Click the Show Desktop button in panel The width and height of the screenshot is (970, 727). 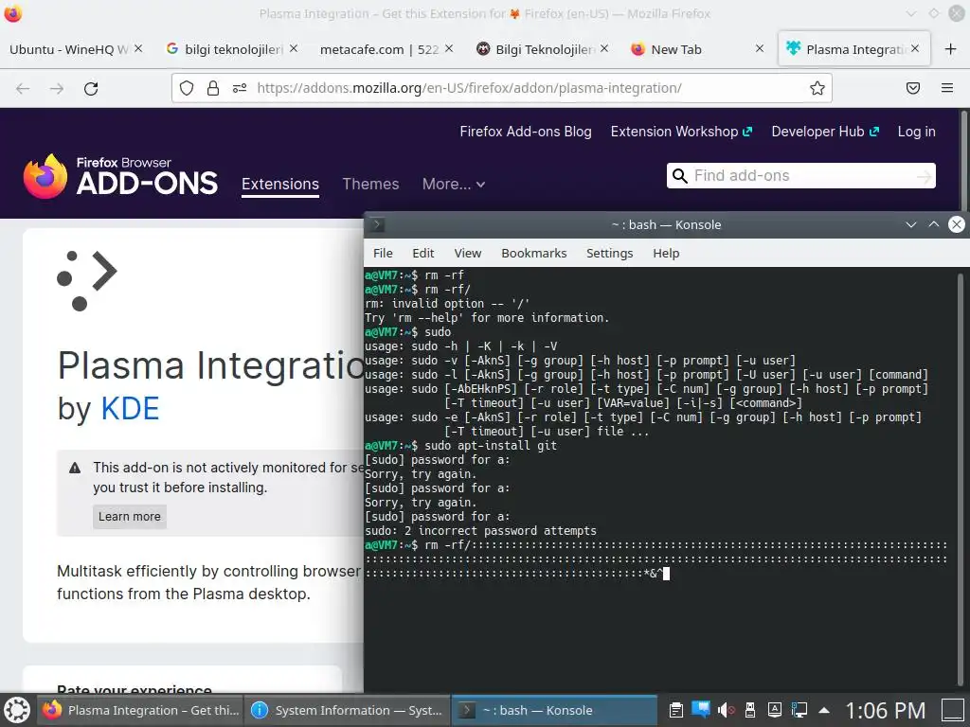(953, 710)
